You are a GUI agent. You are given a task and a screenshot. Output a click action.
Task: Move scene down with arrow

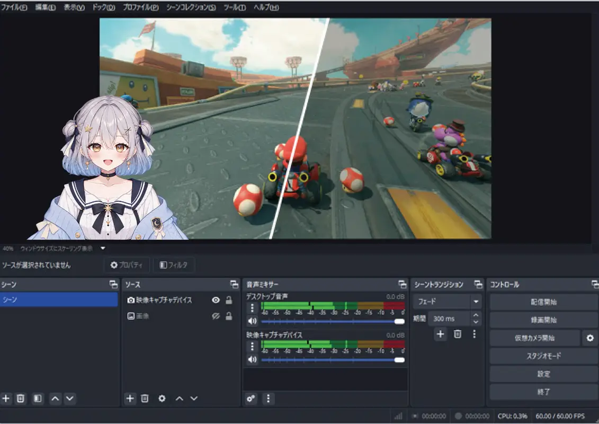(69, 399)
